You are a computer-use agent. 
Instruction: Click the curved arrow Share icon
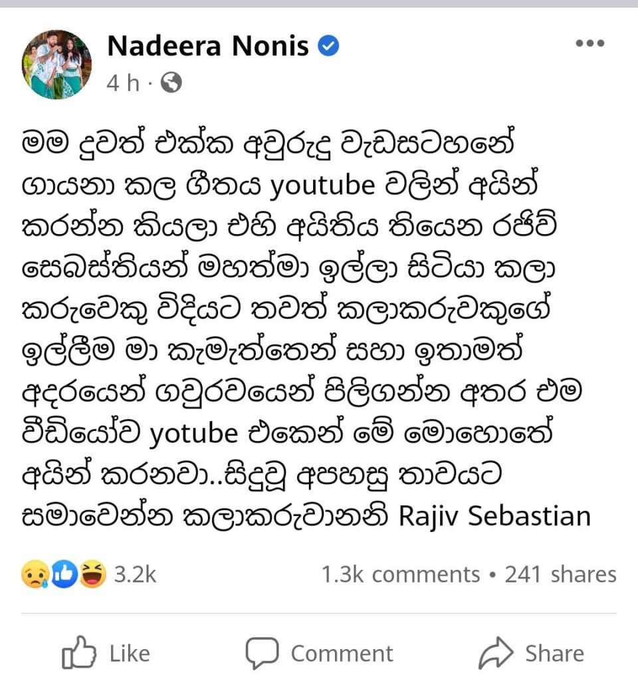tap(496, 653)
